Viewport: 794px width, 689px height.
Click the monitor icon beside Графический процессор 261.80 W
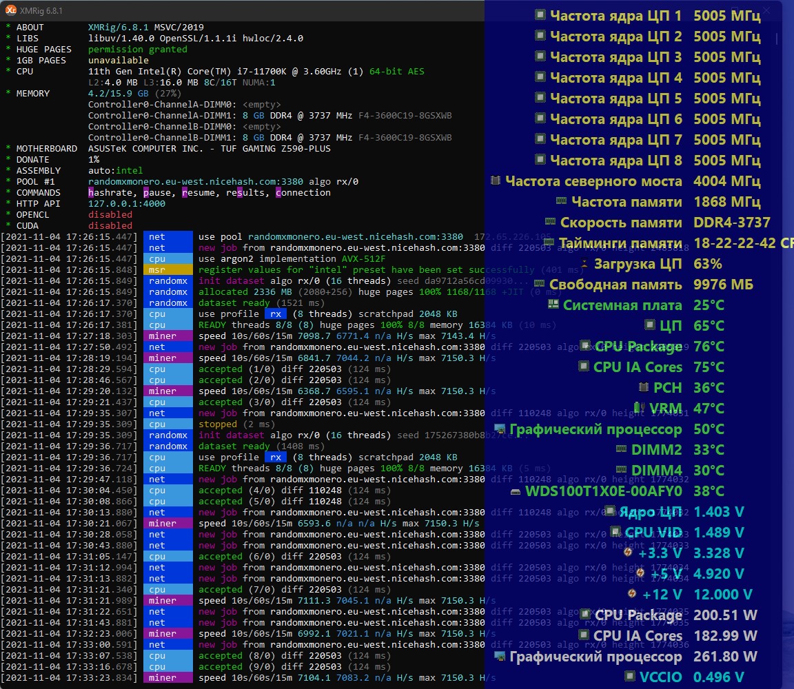(x=500, y=656)
